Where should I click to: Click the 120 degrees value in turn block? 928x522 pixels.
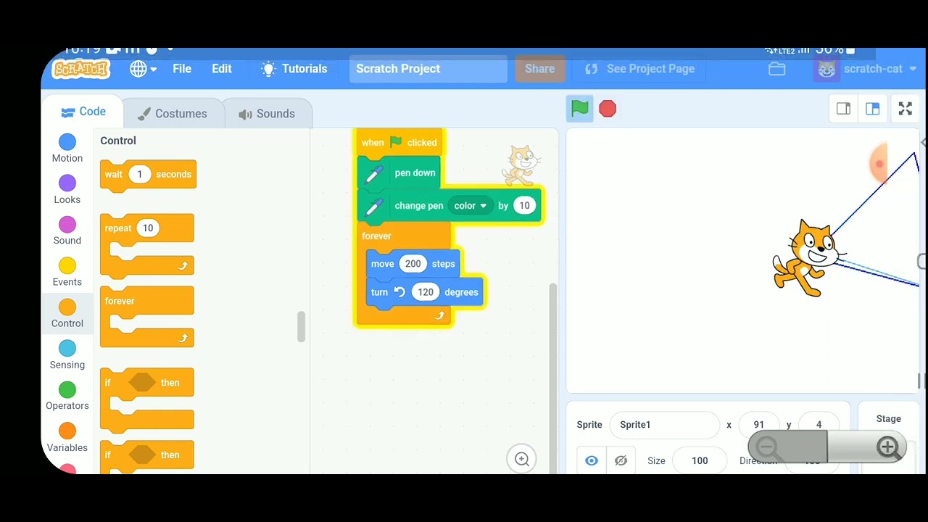click(426, 292)
